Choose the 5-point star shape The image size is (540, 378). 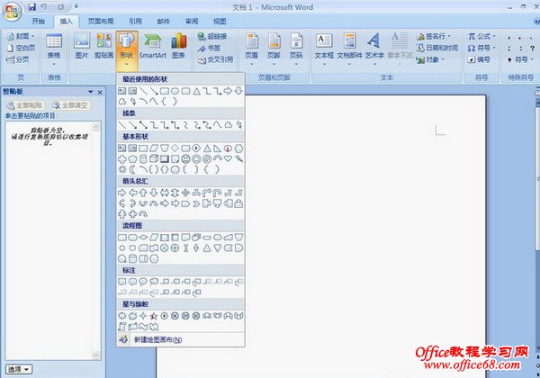tap(154, 316)
